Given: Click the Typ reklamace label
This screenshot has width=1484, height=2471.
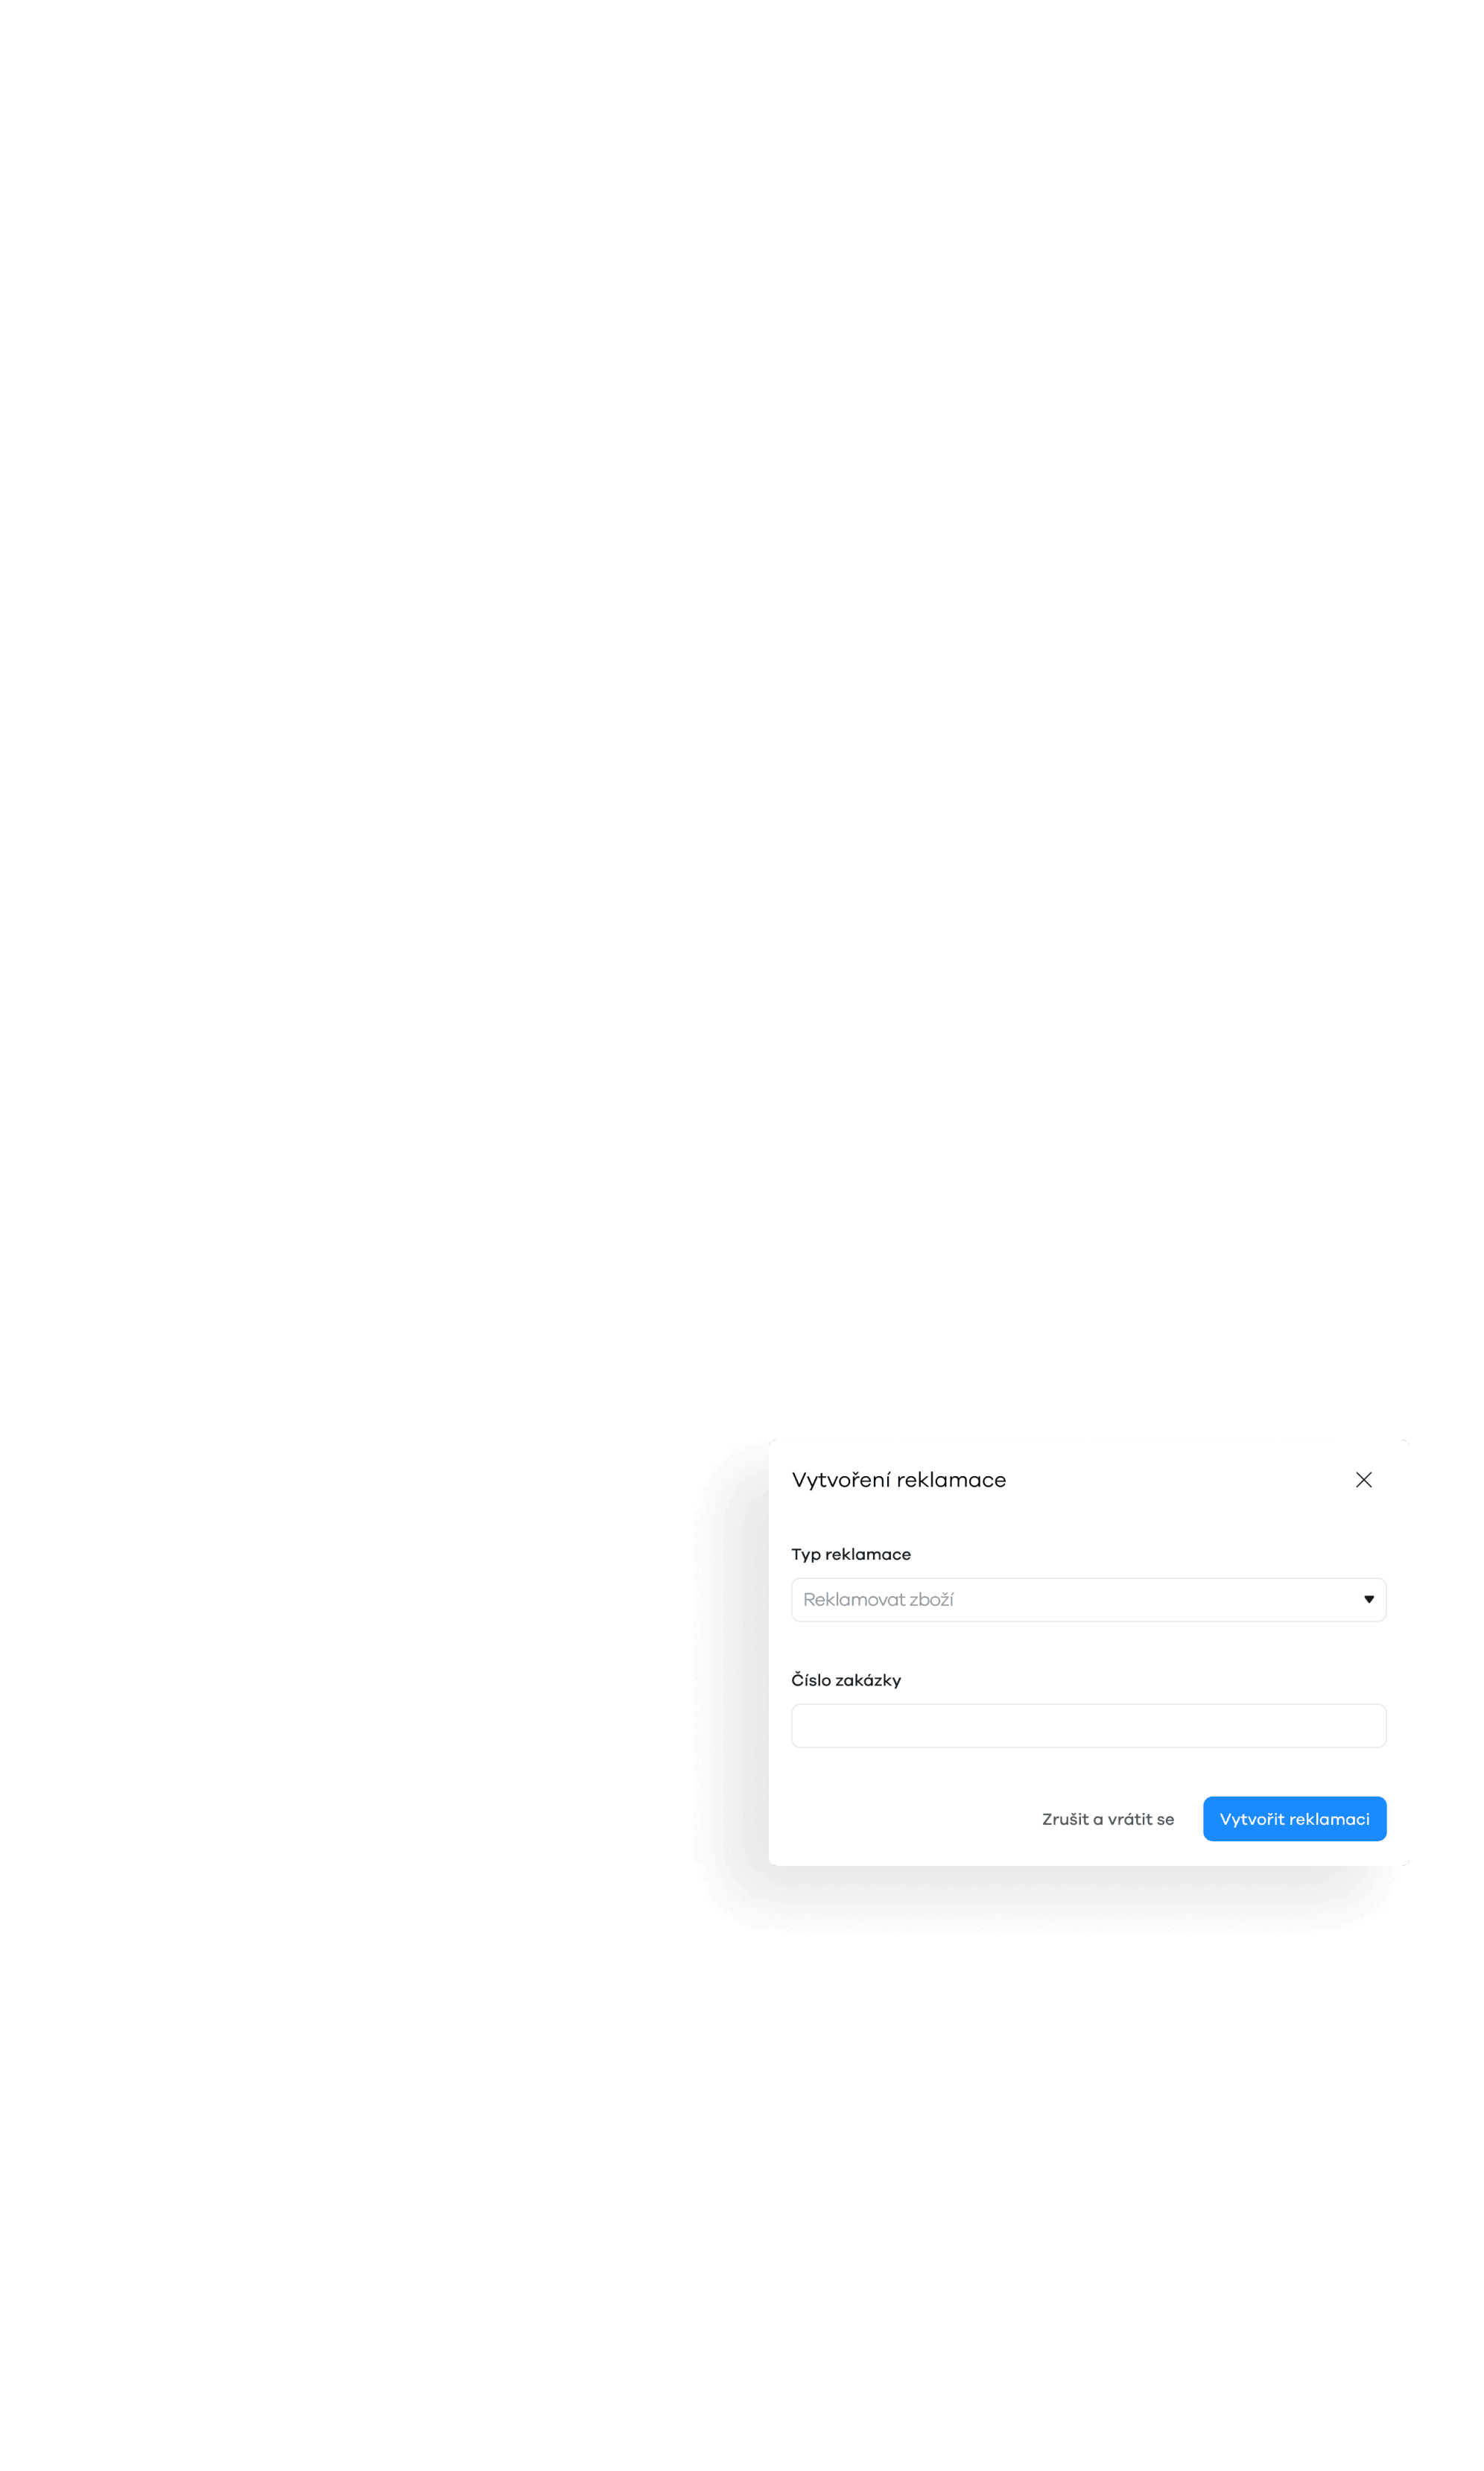Looking at the screenshot, I should pos(850,1554).
